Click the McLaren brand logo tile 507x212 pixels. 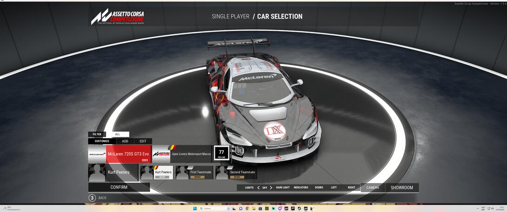(97, 154)
